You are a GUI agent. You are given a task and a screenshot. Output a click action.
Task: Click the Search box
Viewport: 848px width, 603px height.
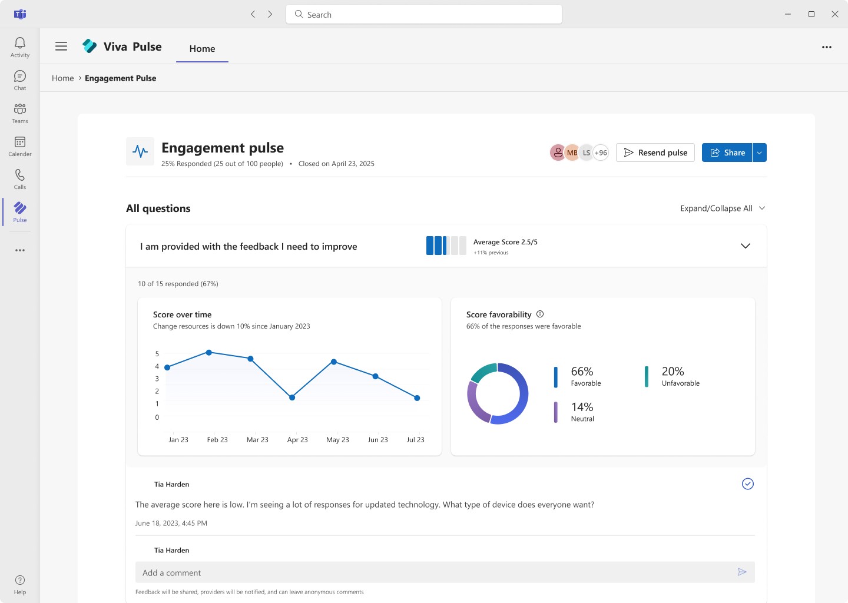424,14
